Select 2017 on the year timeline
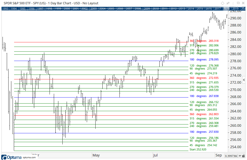The height and width of the screenshot is (160, 247). pyautogui.click(x=218, y=9)
